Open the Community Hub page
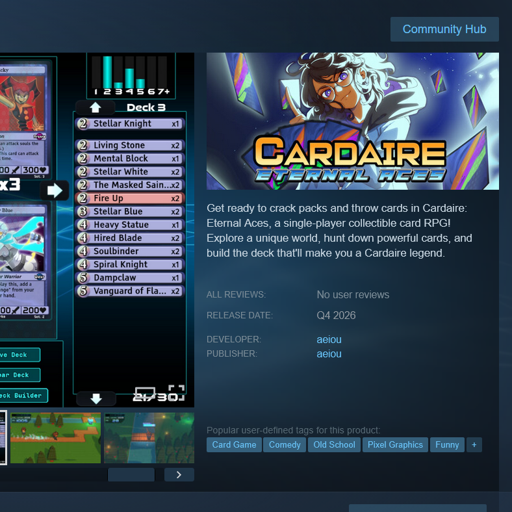Viewport: 512px width, 512px height. click(444, 29)
